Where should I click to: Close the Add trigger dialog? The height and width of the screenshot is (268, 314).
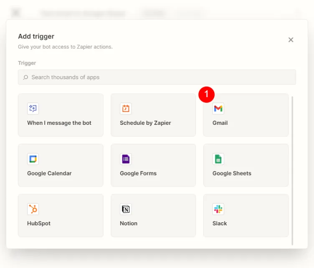291,40
